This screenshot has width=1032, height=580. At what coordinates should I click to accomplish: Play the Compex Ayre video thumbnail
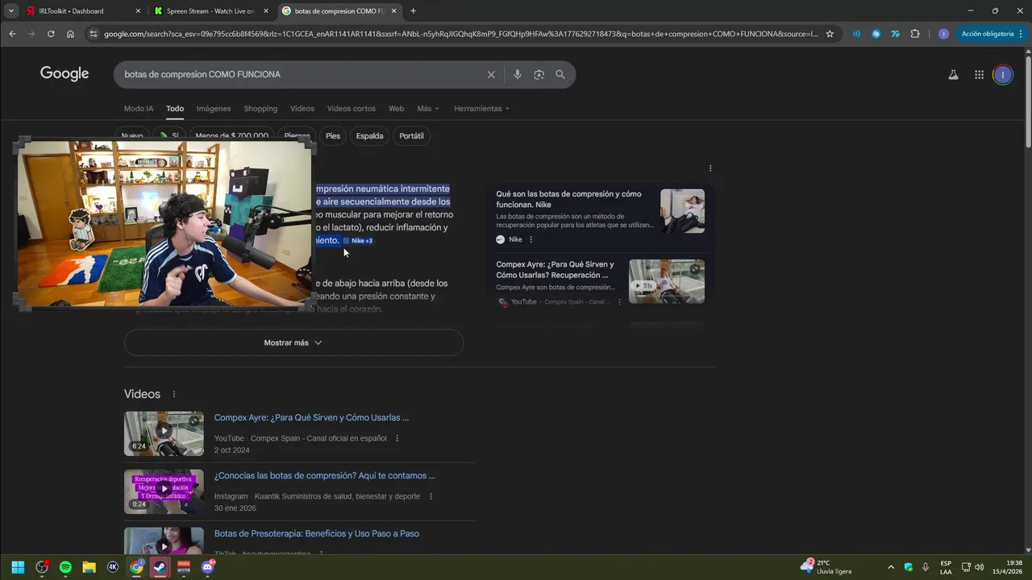point(667,281)
